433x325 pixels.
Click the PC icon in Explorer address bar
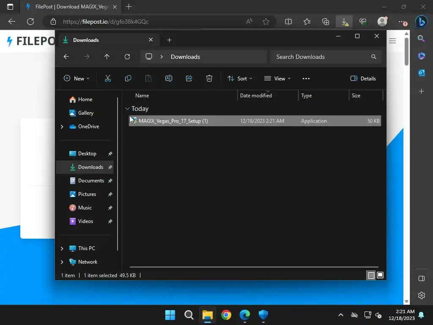tap(149, 57)
